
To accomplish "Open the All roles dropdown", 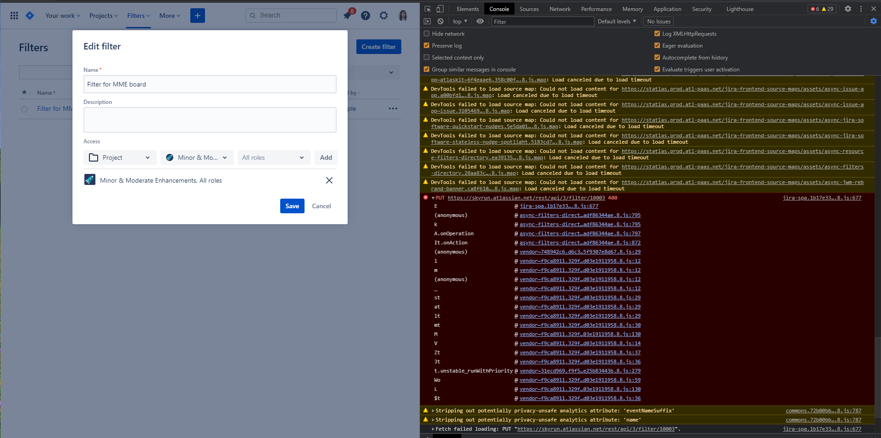I will coord(274,157).
